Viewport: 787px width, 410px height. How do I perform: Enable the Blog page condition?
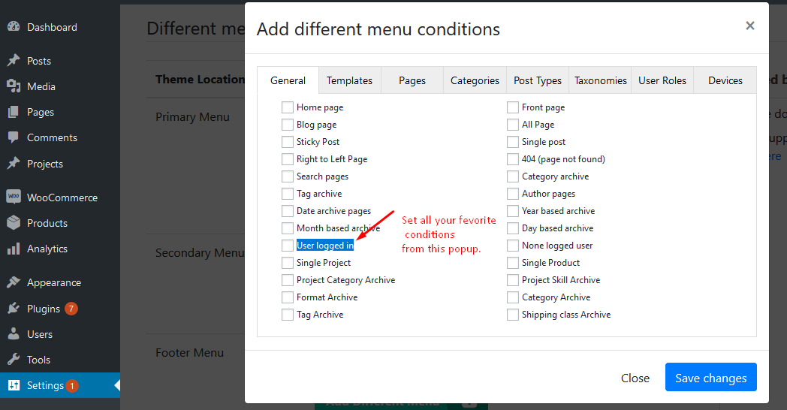click(x=288, y=125)
